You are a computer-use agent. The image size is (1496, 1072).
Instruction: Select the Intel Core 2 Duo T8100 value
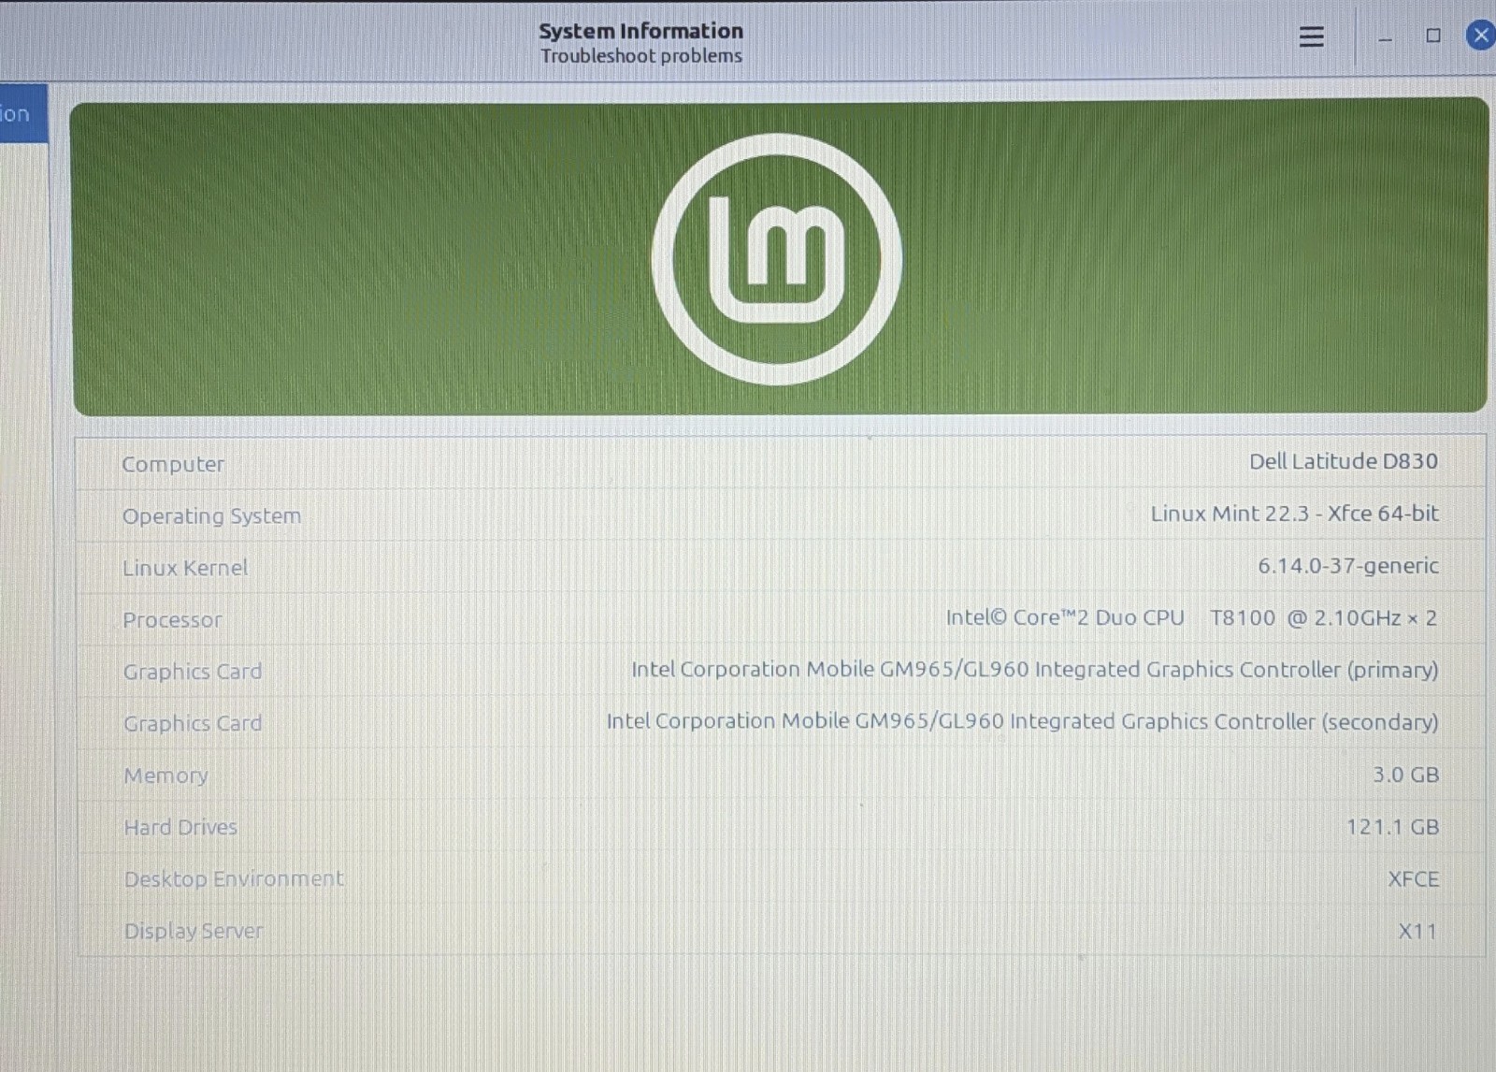(x=1191, y=617)
